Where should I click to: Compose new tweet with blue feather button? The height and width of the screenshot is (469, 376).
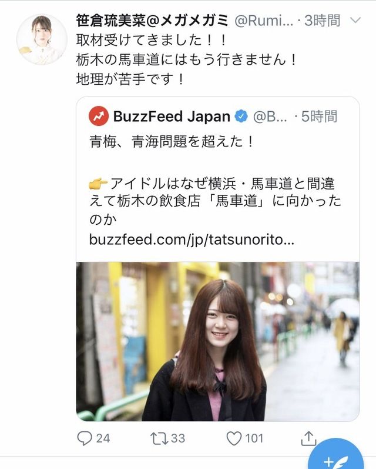tap(335, 458)
